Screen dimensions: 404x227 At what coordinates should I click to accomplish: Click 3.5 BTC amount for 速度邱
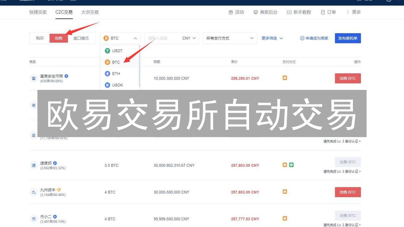point(112,165)
